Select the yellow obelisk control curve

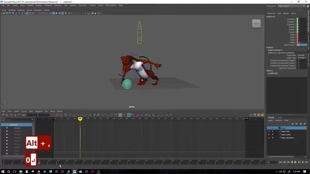click(x=139, y=32)
